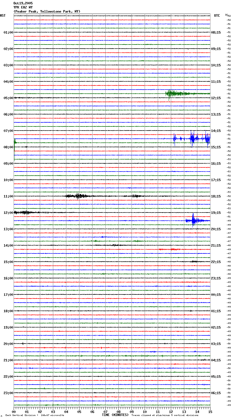232x419 pixels.
Task: Select the 01:00 MST time label
Action: pos(8,33)
